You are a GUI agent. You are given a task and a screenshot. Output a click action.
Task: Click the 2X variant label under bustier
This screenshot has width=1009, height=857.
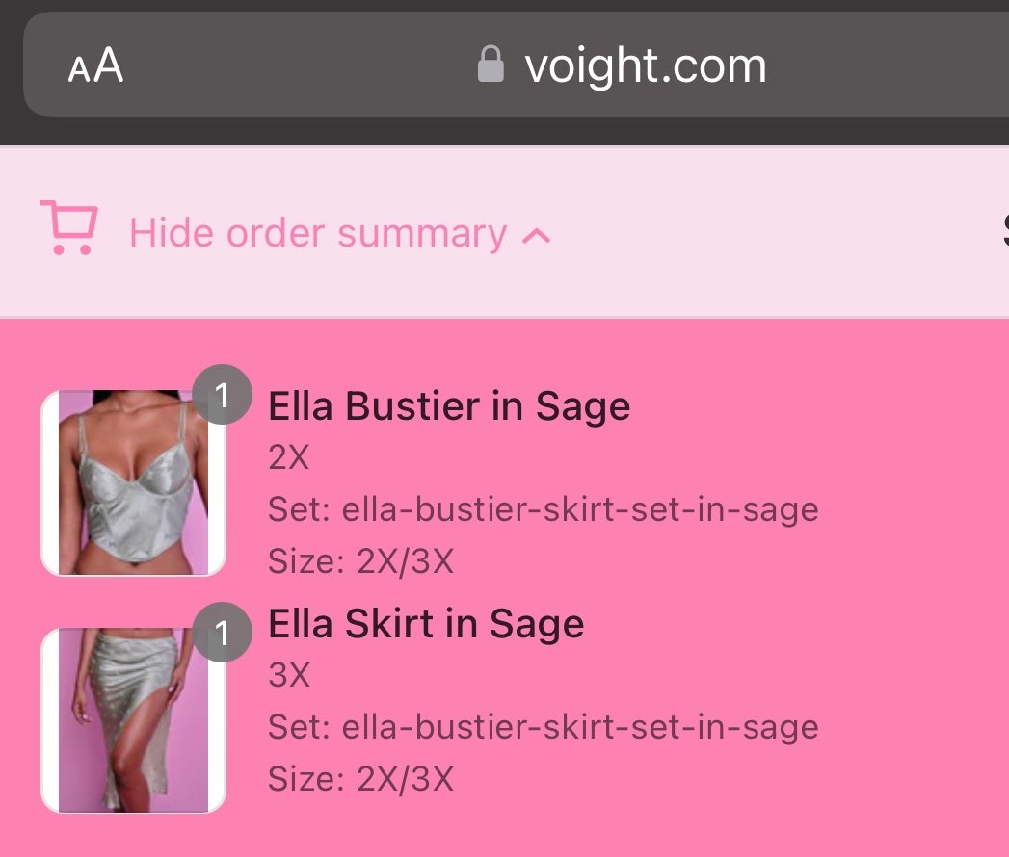click(x=289, y=457)
